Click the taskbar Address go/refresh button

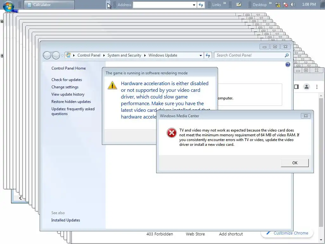(201, 5)
